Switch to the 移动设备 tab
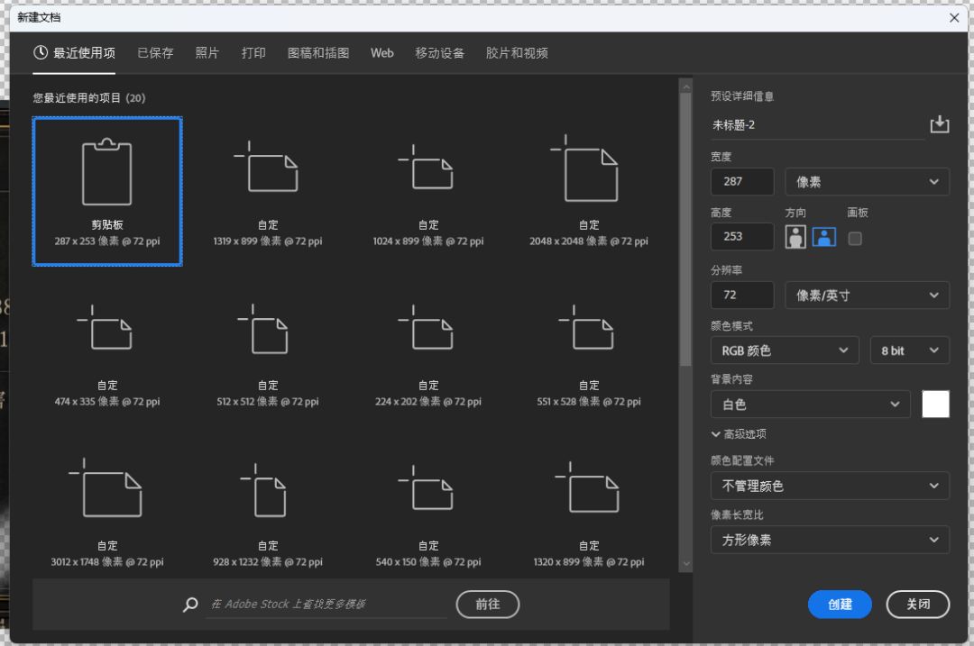The width and height of the screenshot is (974, 646). pos(439,53)
